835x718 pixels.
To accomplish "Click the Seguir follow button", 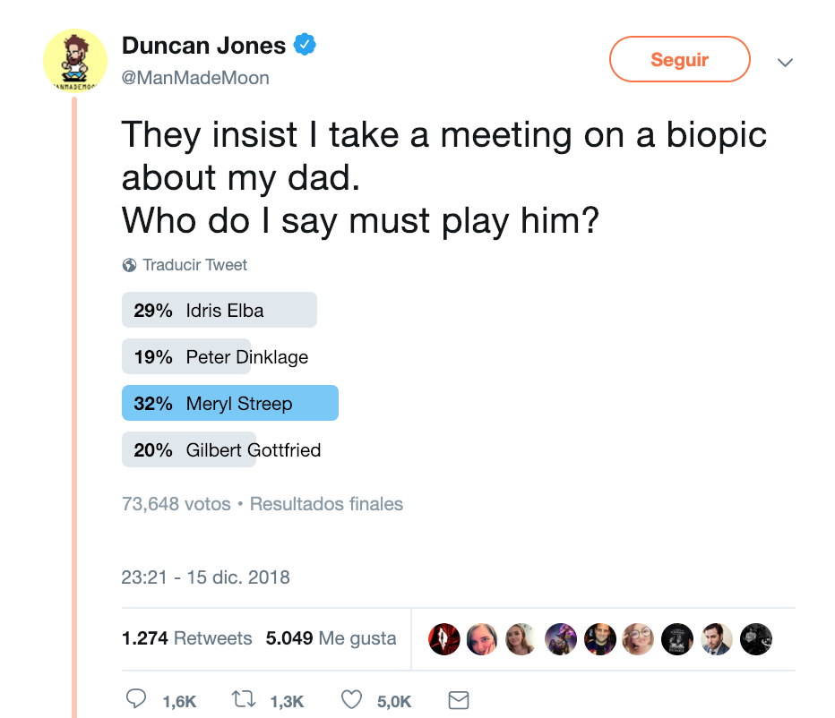I will [x=679, y=59].
